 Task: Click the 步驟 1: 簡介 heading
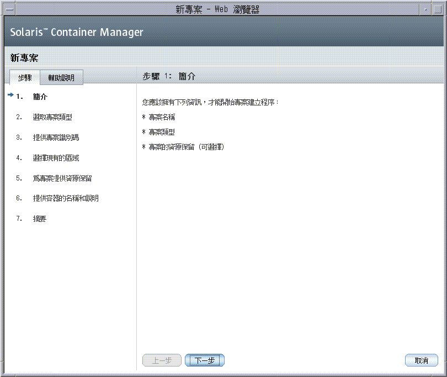tap(169, 76)
